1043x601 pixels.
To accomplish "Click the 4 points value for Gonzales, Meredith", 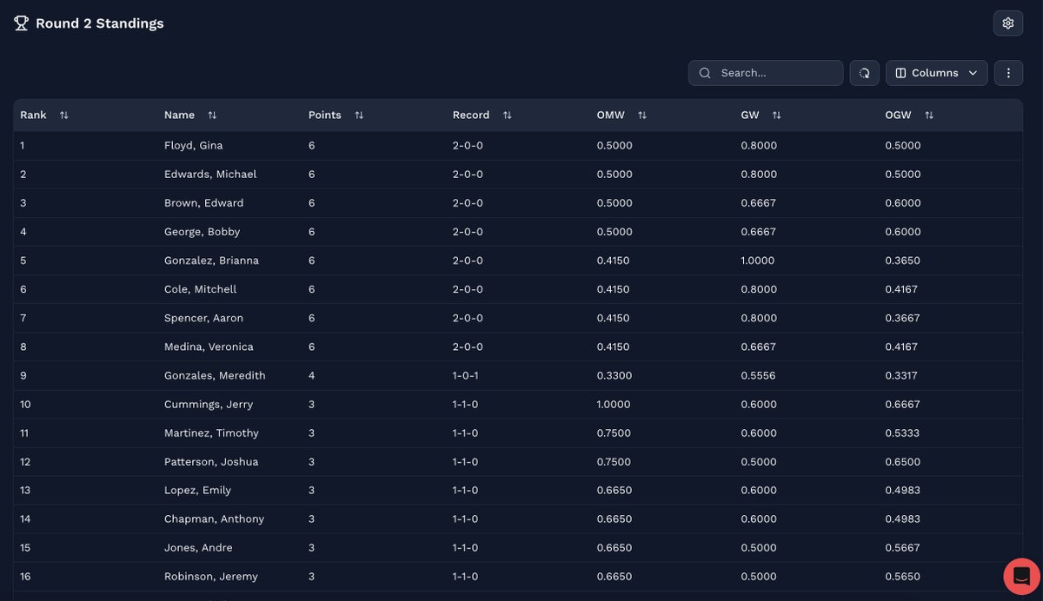I will point(312,375).
